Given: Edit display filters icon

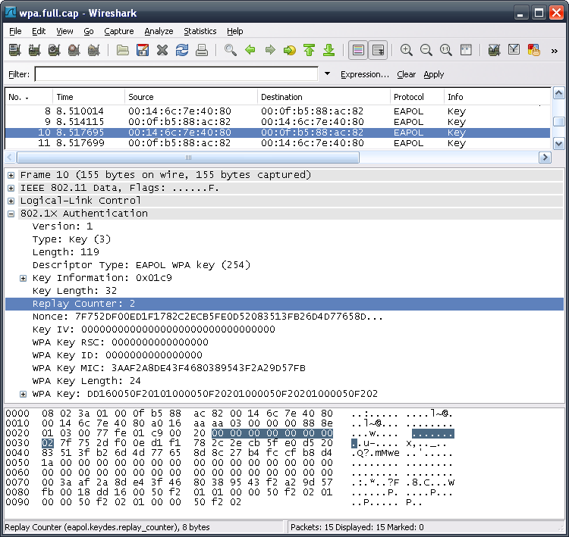Looking at the screenshot, I should click(514, 50).
